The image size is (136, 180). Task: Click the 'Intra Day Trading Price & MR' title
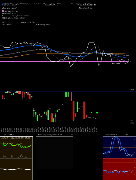pos(50,135)
